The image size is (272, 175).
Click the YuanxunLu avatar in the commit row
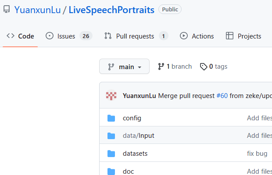click(x=111, y=95)
